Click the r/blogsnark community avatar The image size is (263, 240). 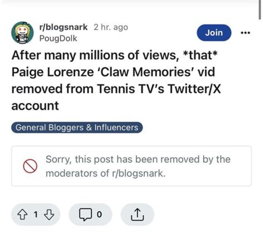pyautogui.click(x=22, y=33)
